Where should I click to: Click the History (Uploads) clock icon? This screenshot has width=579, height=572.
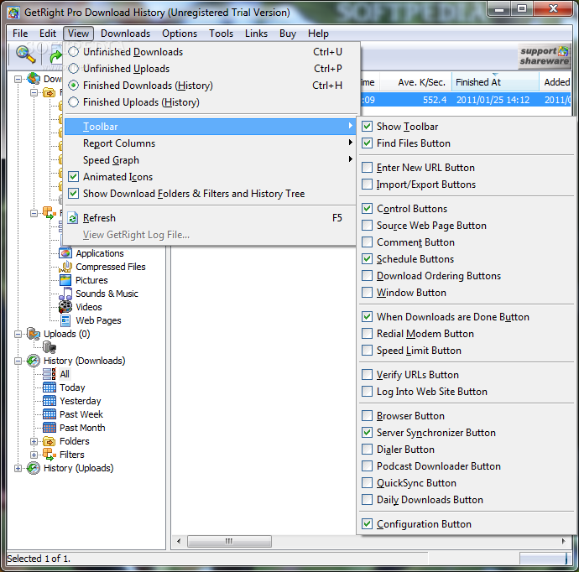[x=34, y=468]
